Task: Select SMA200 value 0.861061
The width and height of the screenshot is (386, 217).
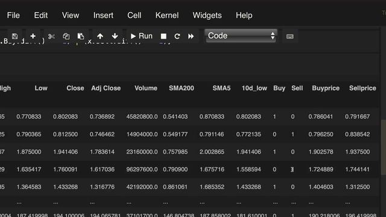Action: pos(176,187)
